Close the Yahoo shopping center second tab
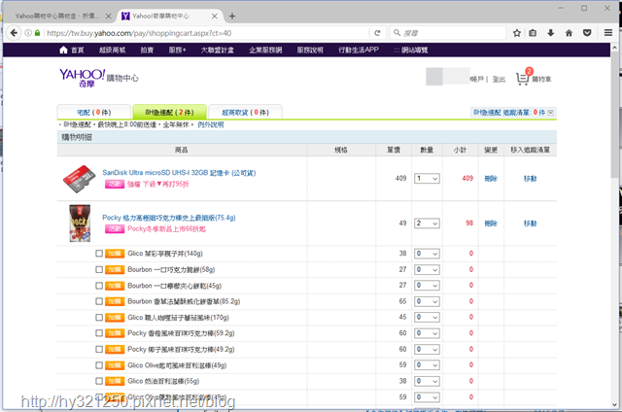 214,17
